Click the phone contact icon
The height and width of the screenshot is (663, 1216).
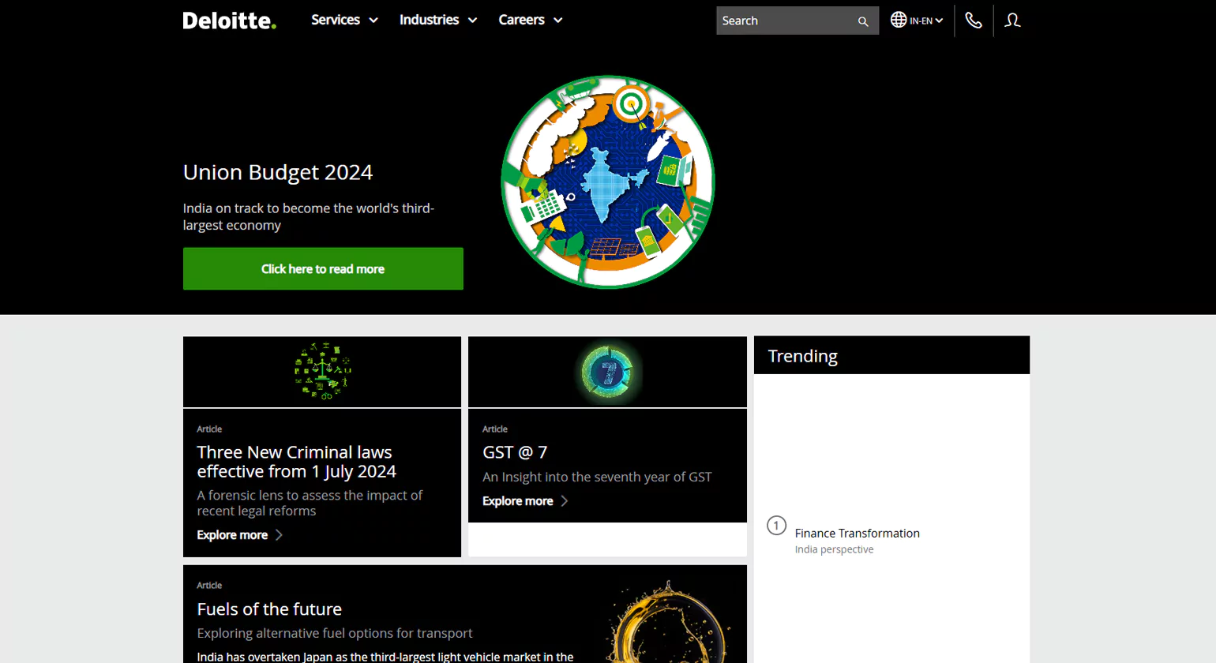pos(973,20)
